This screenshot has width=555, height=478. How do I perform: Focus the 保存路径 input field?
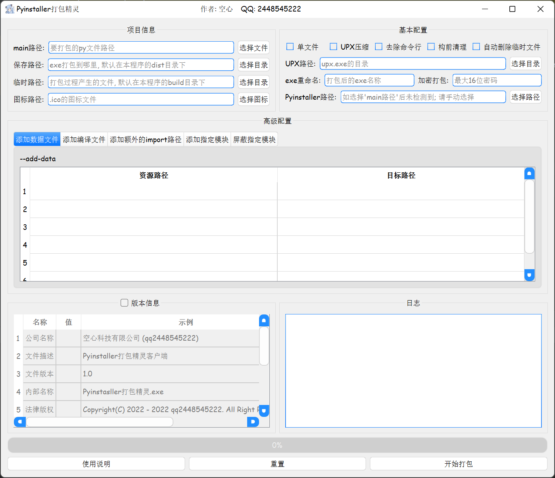coord(141,65)
